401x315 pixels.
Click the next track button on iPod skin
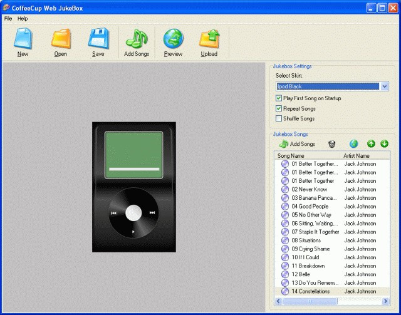click(152, 213)
